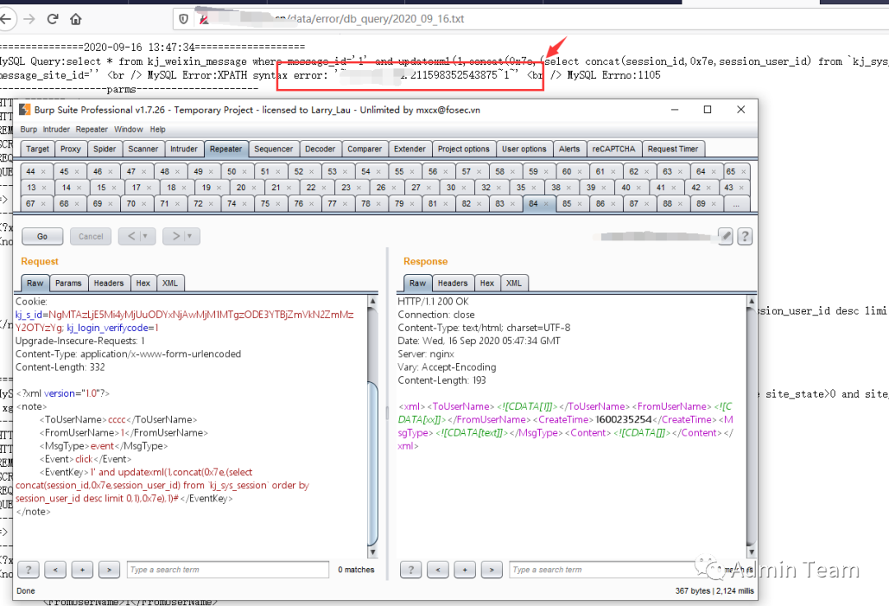Click the Go button

(43, 236)
